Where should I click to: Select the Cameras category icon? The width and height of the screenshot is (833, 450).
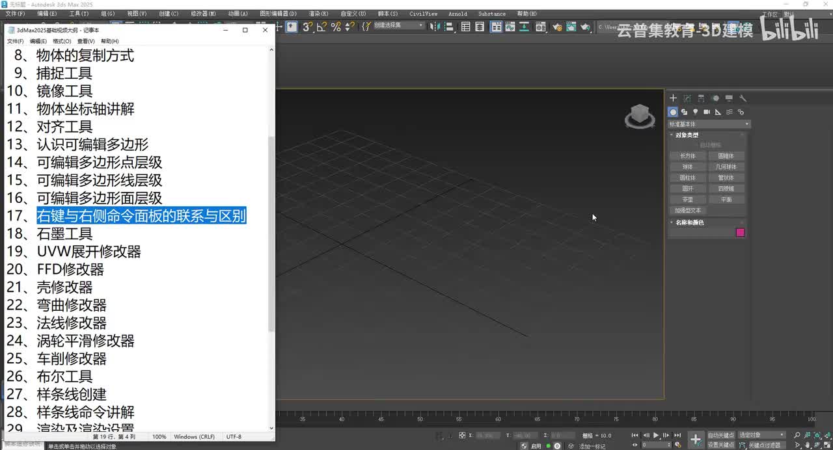click(707, 112)
